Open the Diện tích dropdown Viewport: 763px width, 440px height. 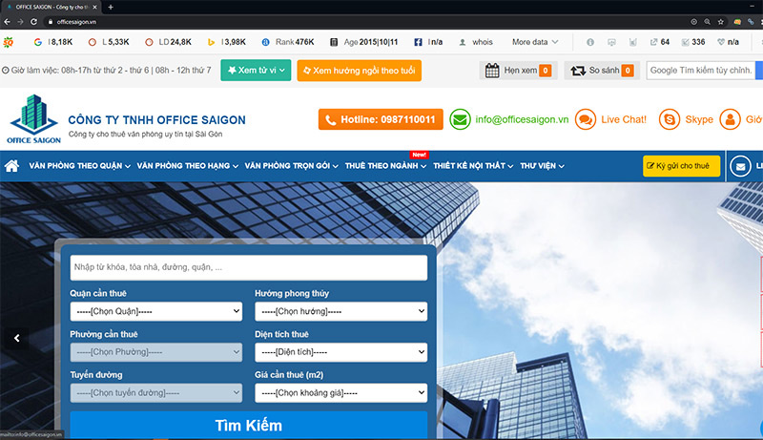(x=341, y=352)
